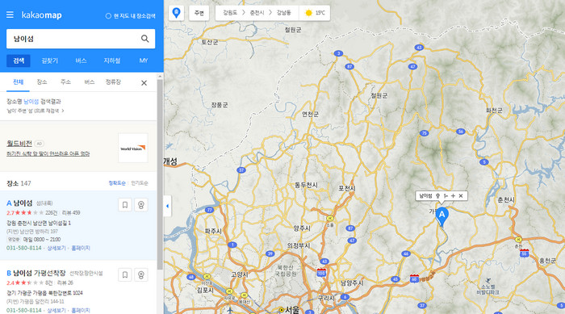Open roadview for result A 남이섬

pyautogui.click(x=141, y=205)
